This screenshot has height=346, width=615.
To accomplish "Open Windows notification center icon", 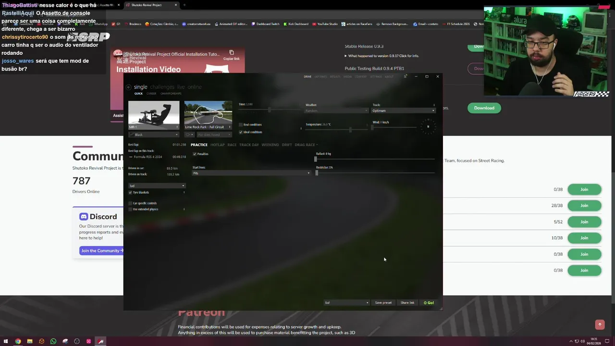I will coord(607,341).
